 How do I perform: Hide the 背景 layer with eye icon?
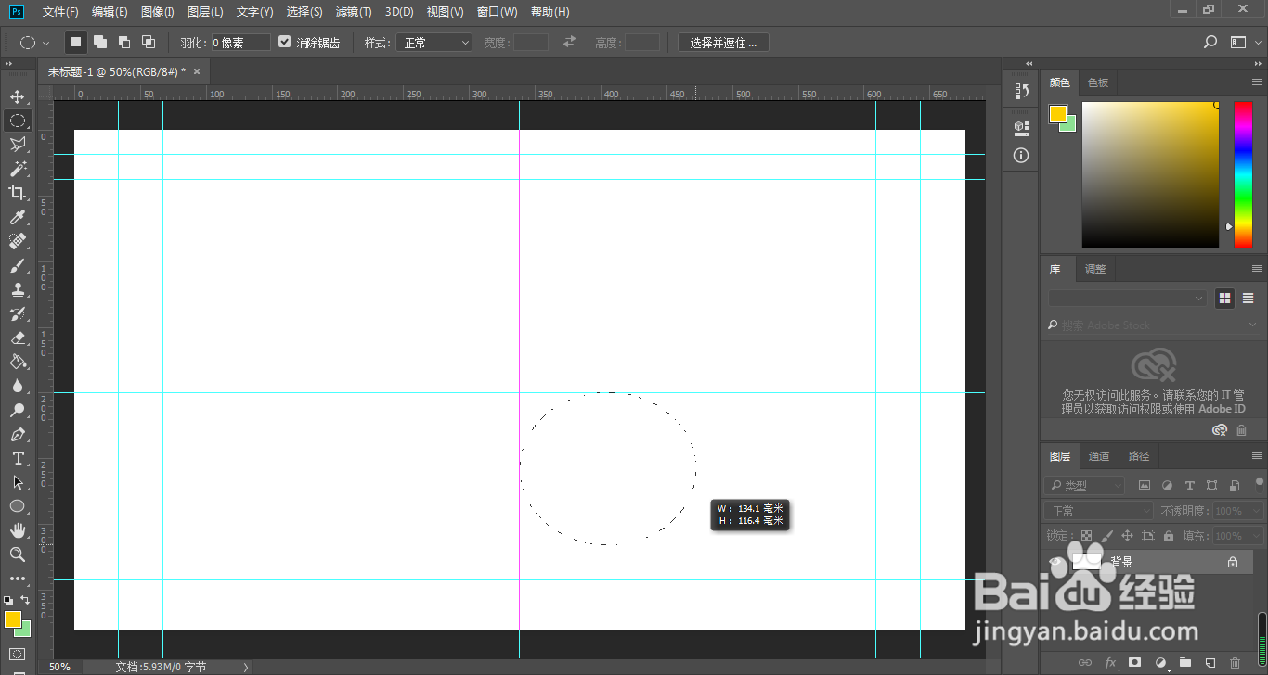pyautogui.click(x=1055, y=562)
